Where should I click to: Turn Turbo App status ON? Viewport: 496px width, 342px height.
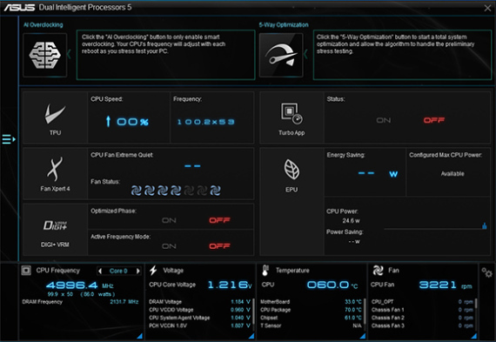384,120
